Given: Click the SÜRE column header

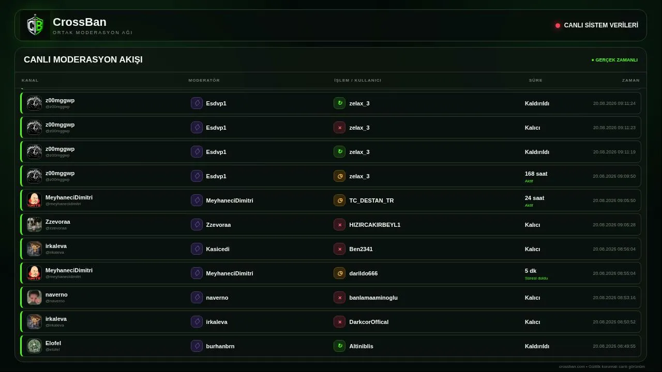Looking at the screenshot, I should coord(536,81).
